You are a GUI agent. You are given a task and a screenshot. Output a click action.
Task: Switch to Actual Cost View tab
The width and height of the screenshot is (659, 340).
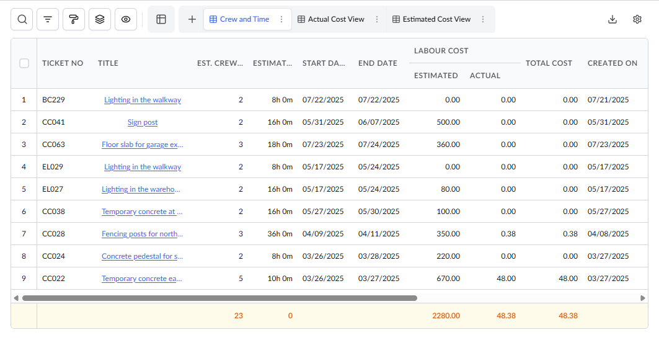[x=331, y=19]
